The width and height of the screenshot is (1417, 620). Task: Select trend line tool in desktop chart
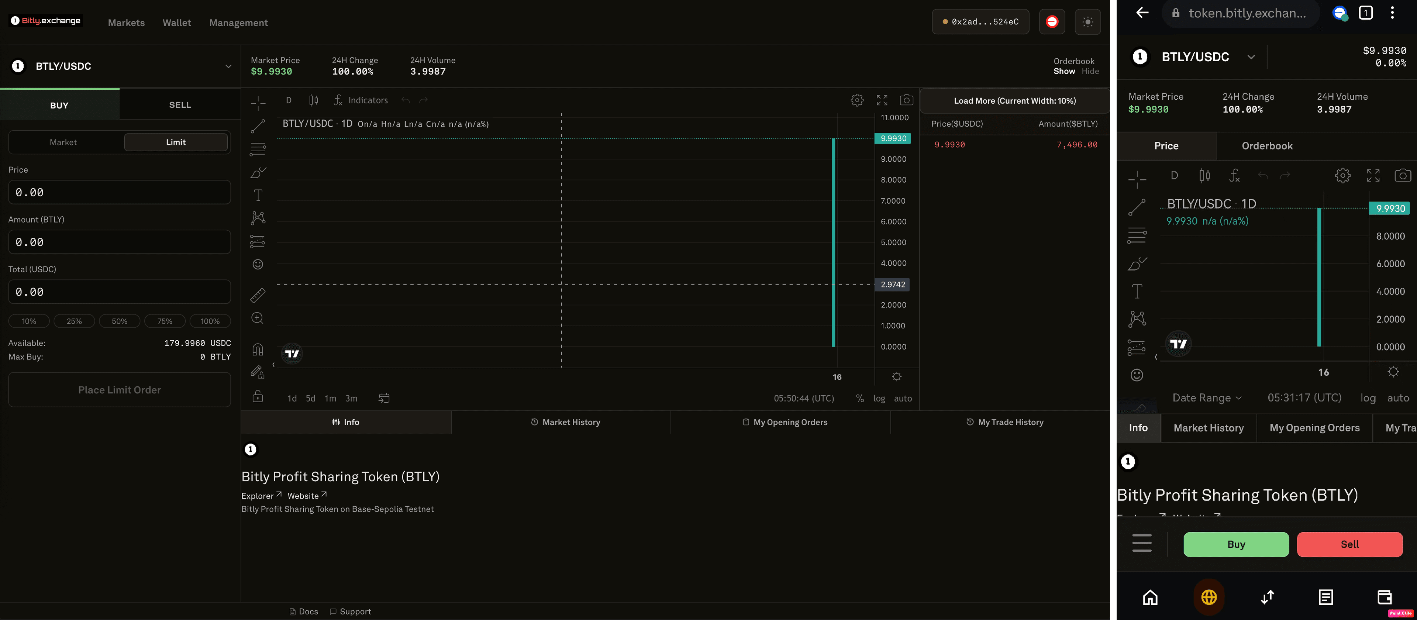point(258,126)
